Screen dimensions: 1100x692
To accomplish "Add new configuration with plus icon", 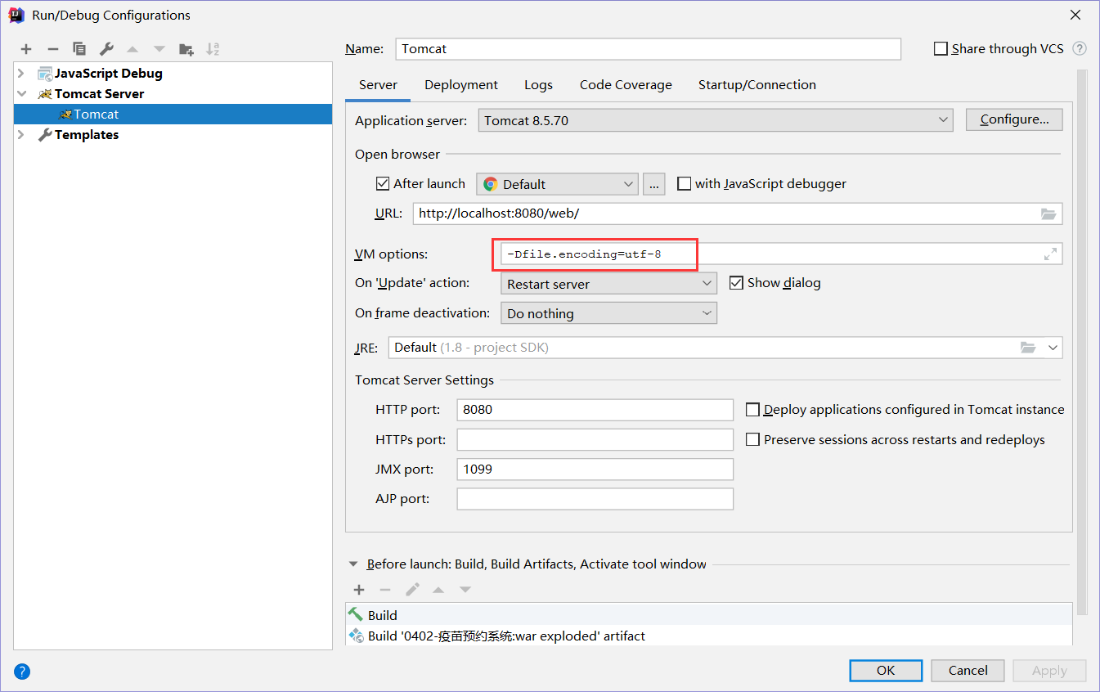I will tap(26, 49).
